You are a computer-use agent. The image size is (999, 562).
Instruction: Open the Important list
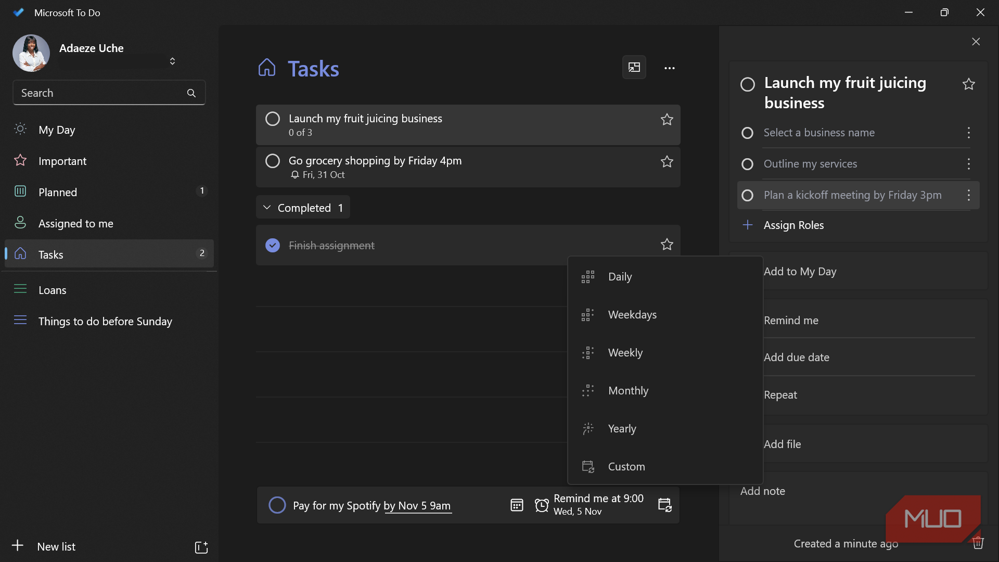pyautogui.click(x=109, y=161)
